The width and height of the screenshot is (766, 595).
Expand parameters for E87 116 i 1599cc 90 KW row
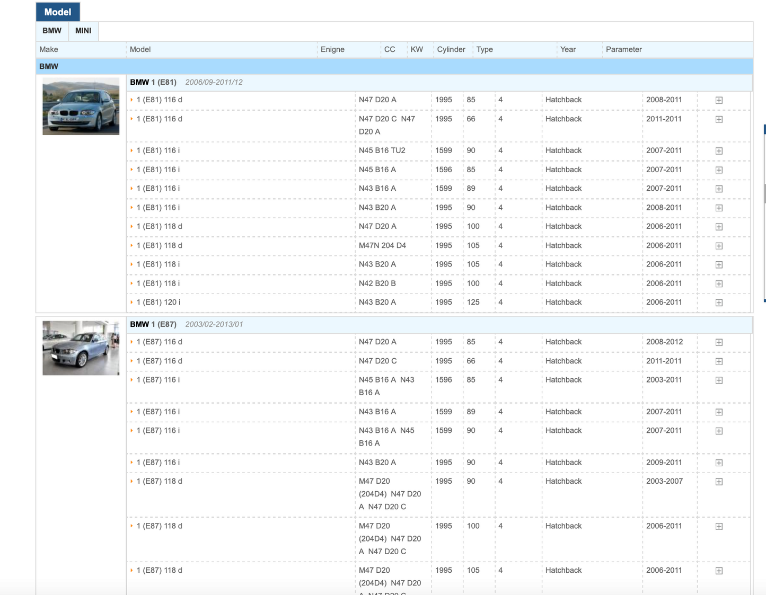tap(719, 431)
